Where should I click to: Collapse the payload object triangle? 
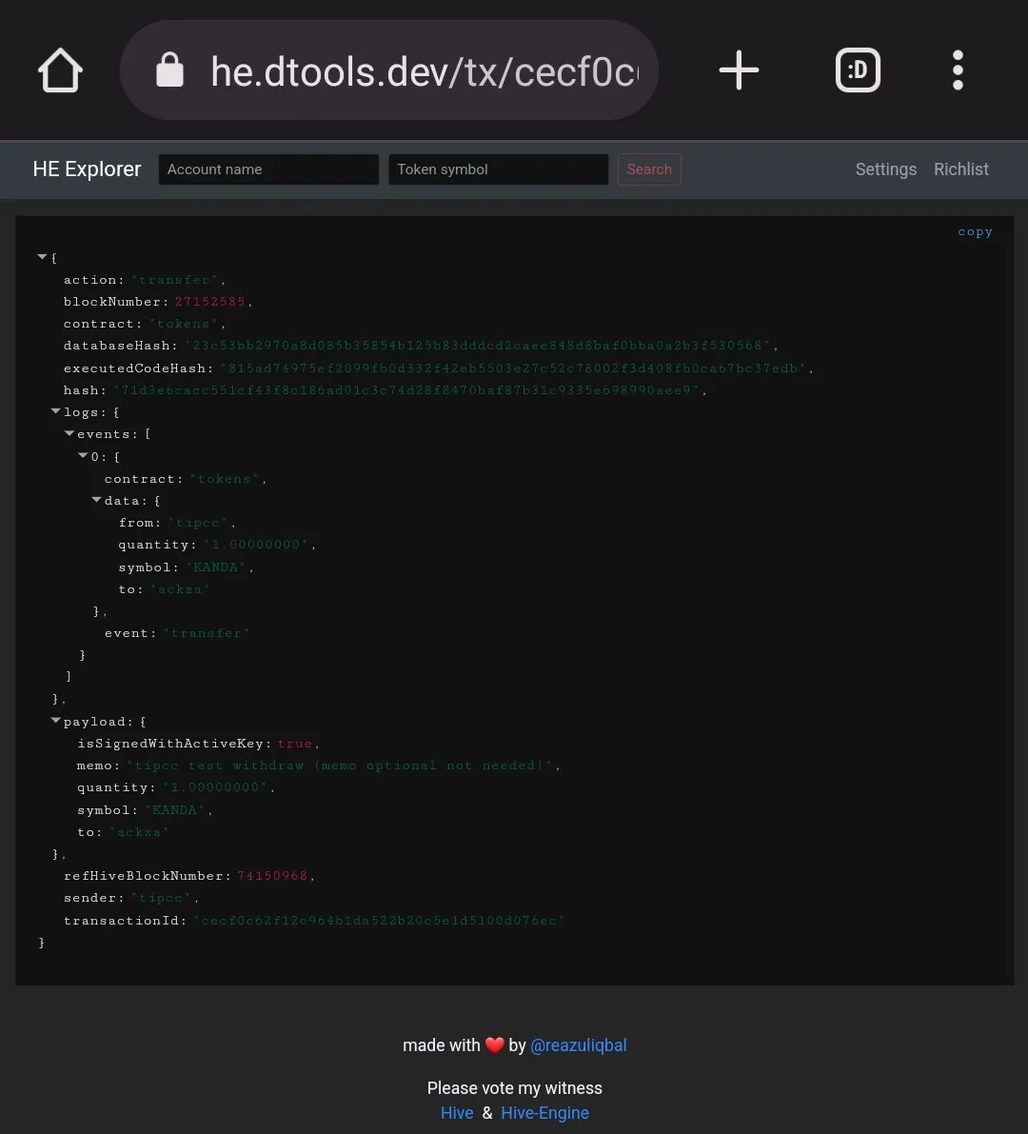(x=55, y=721)
